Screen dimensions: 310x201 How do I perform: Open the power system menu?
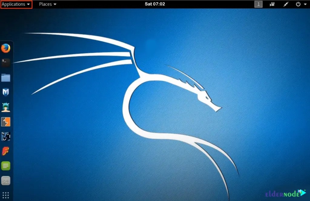point(301,4)
